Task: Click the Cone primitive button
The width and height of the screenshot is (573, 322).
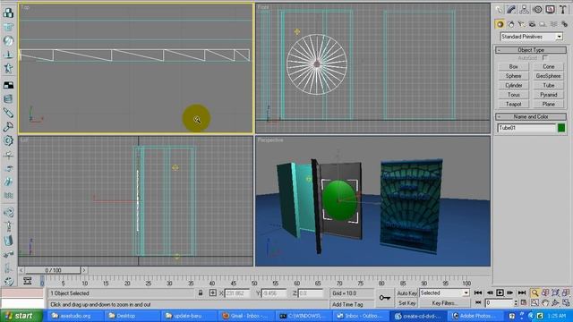Action: point(549,66)
